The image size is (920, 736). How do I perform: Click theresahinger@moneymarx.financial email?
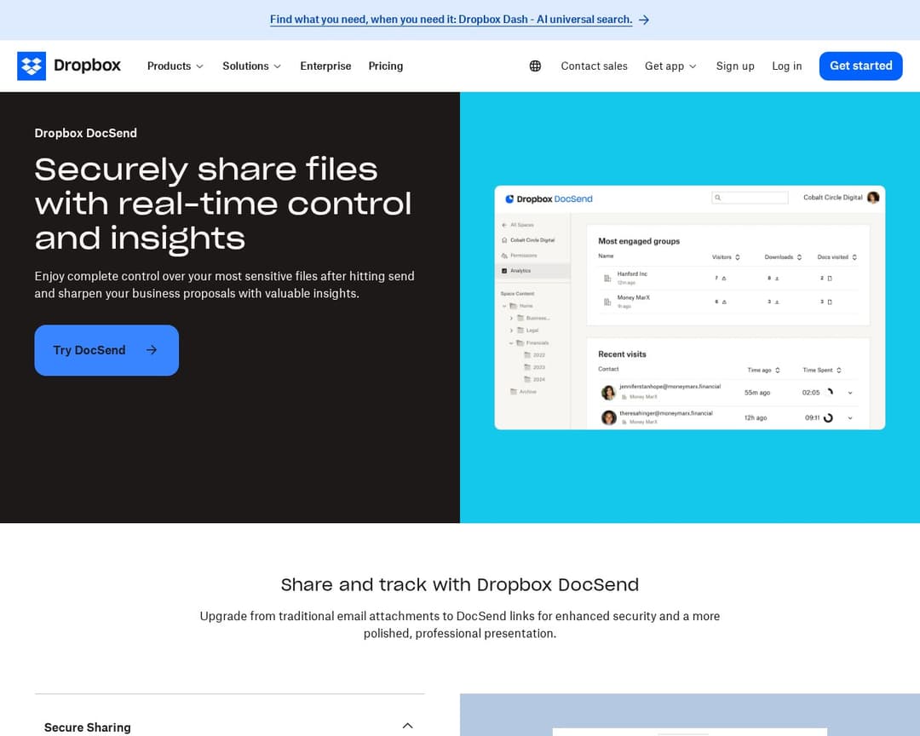tap(666, 413)
